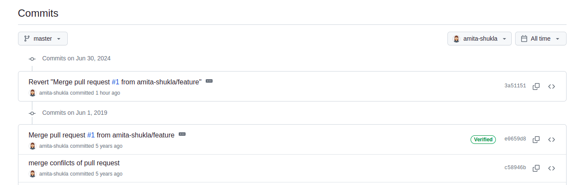The width and height of the screenshot is (588, 185).
Task: Click the Verified badge on commit e0659d8
Action: tap(483, 139)
